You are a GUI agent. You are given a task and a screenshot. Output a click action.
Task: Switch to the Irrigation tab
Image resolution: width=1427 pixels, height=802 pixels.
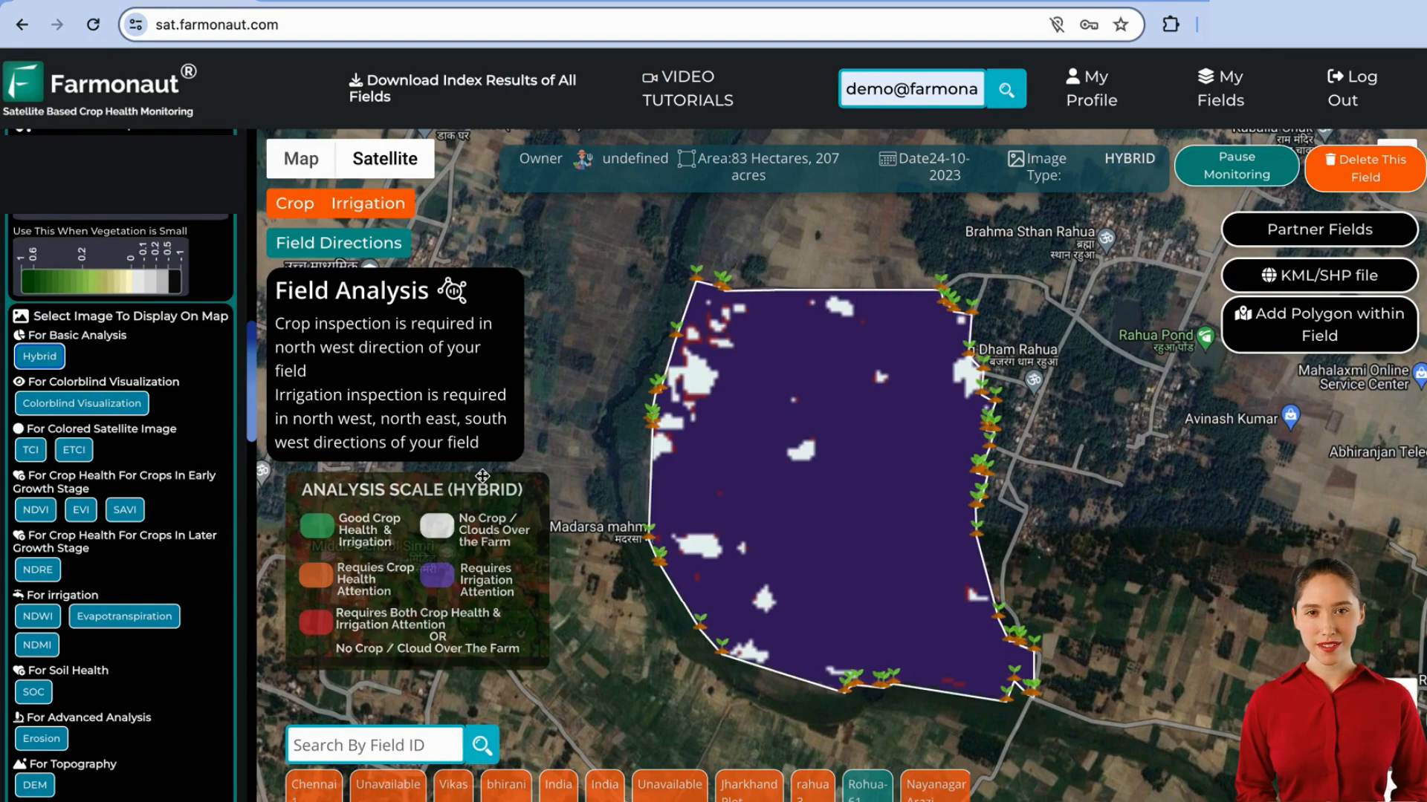click(369, 203)
